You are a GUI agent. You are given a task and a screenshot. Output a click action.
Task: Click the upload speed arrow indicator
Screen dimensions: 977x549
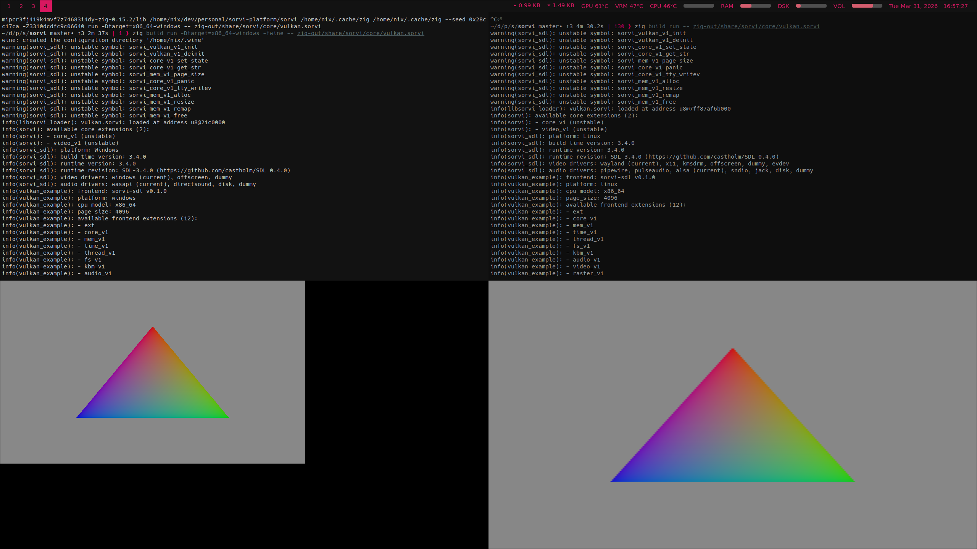515,6
